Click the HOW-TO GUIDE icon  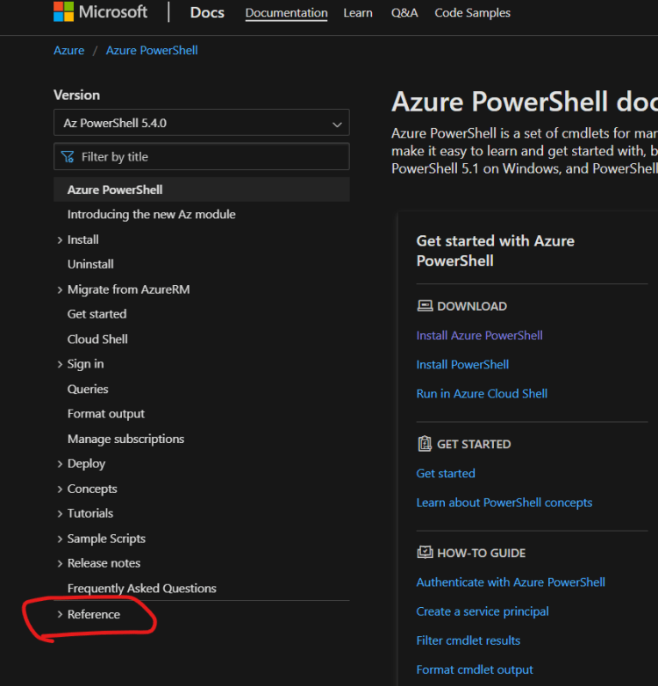click(425, 553)
